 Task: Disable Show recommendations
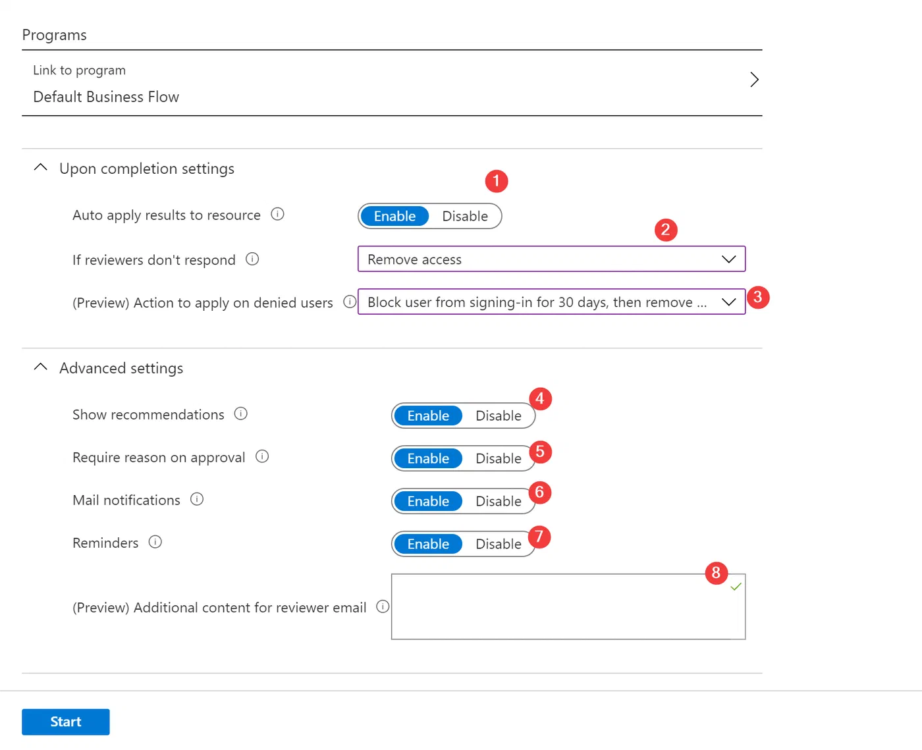tap(499, 415)
